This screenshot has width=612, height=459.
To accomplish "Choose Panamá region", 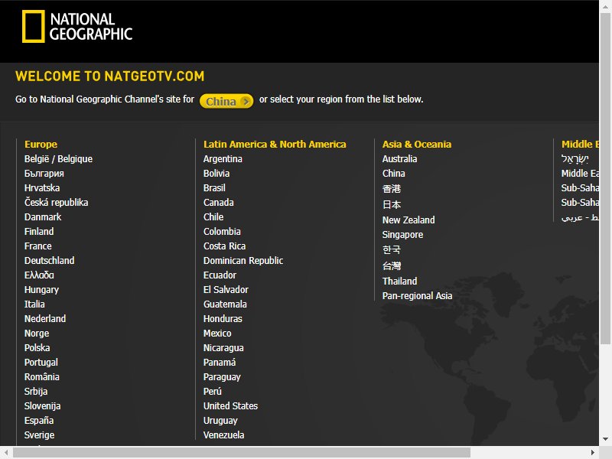I will [220, 362].
